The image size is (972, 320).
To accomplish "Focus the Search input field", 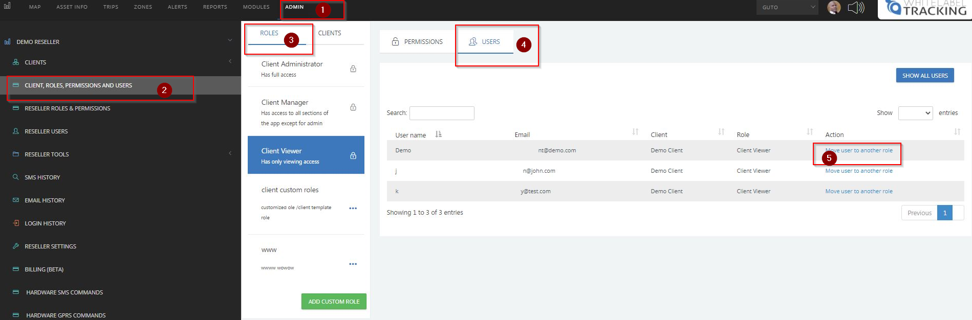I will (x=442, y=113).
